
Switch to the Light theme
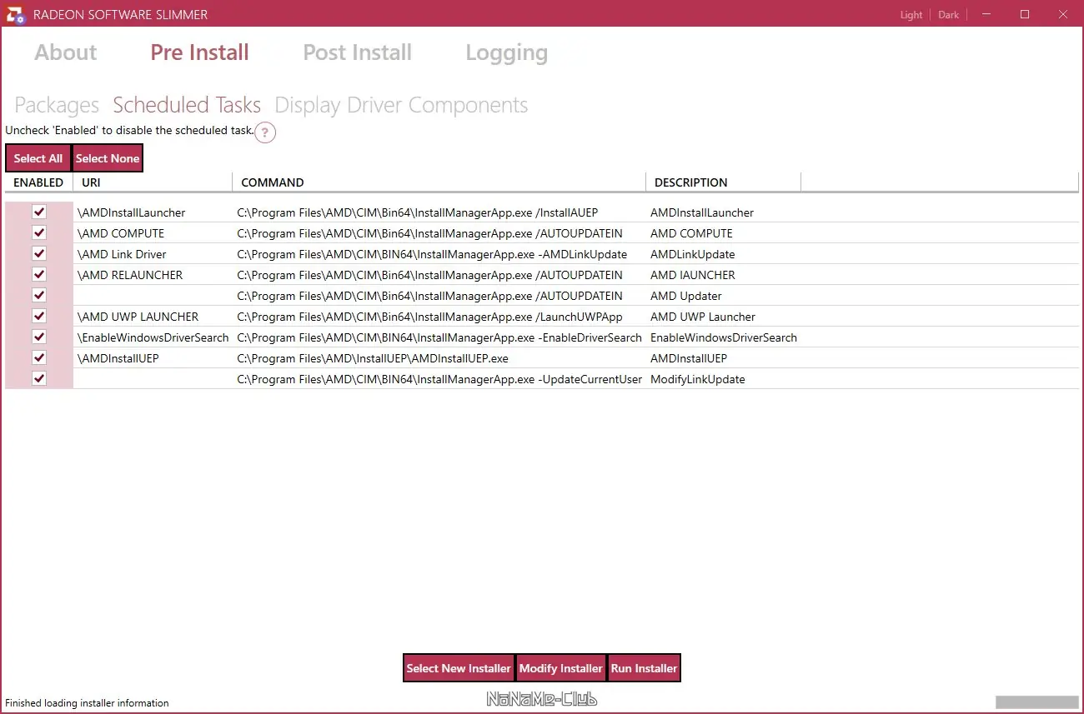click(x=911, y=15)
